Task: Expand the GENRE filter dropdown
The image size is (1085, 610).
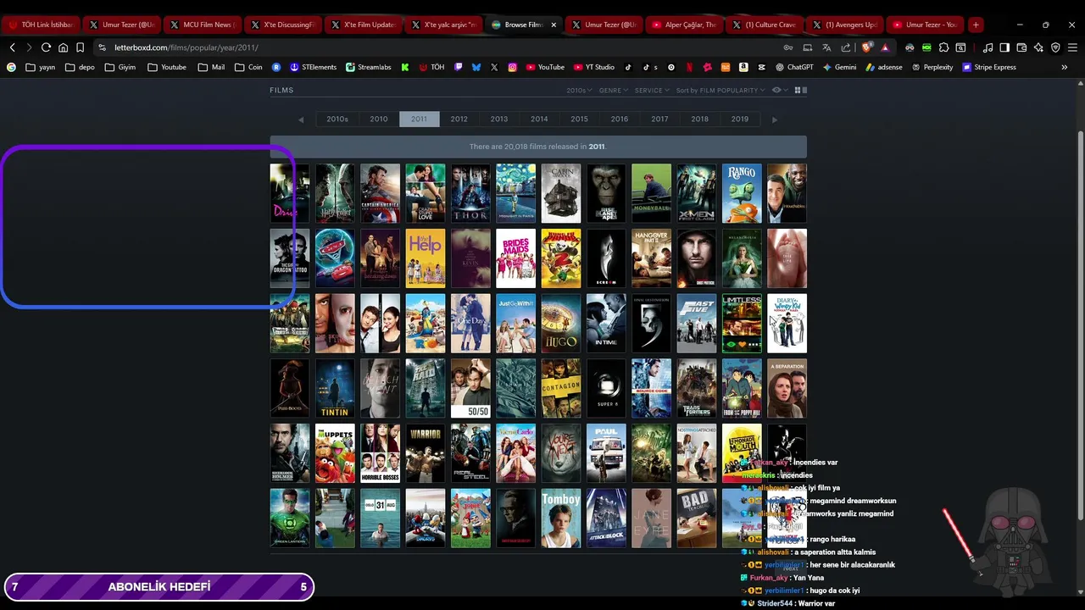Action: coord(613,90)
